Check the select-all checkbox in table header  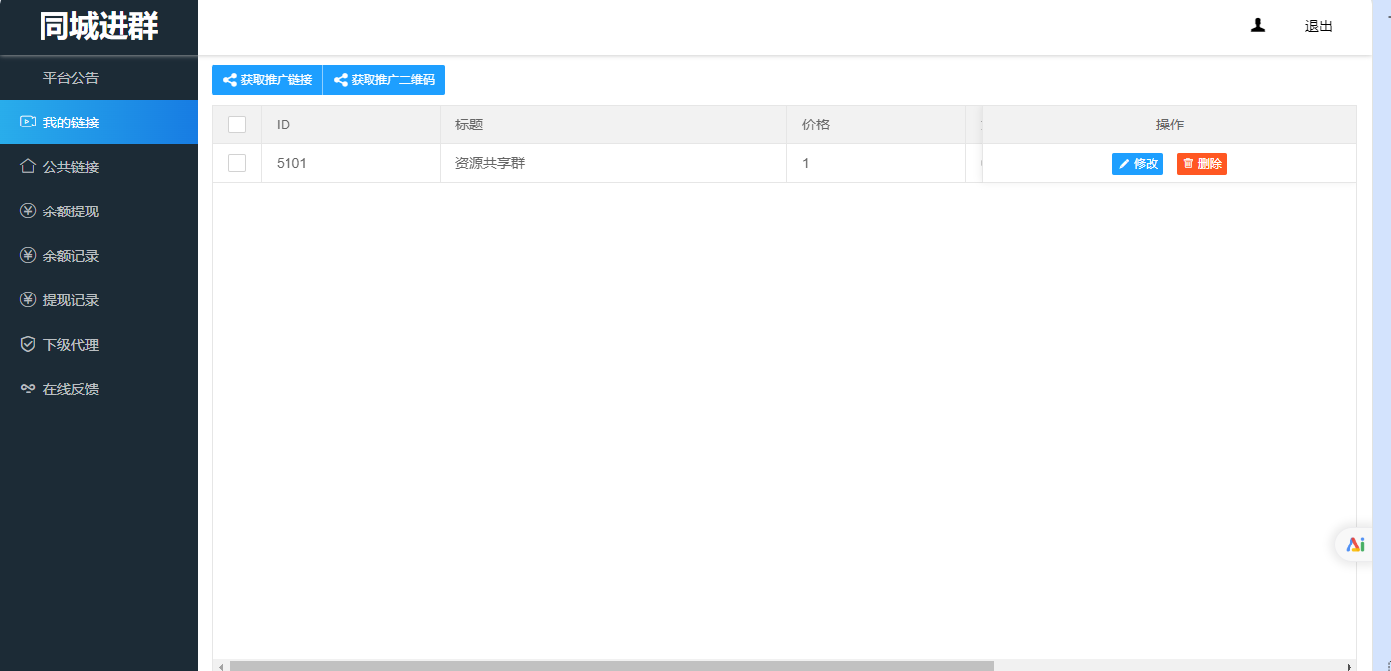click(x=236, y=124)
